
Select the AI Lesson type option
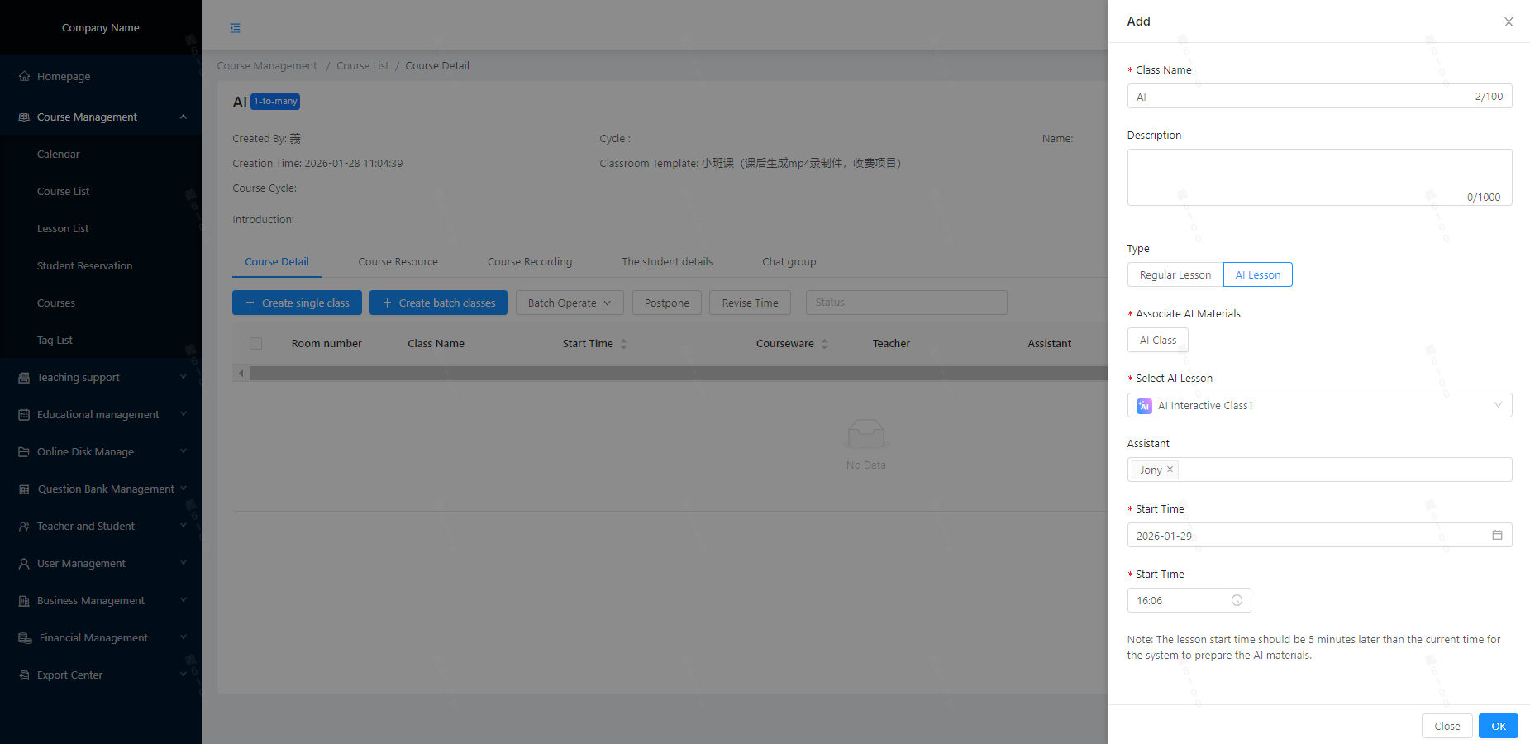pyautogui.click(x=1257, y=274)
